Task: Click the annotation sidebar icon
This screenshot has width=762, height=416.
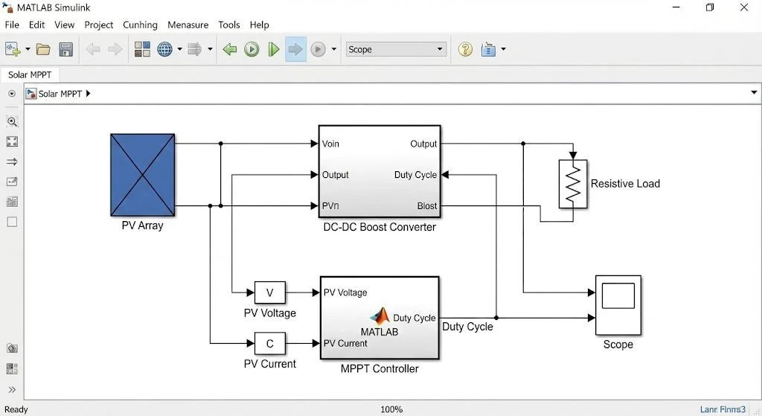Action: coord(12,182)
